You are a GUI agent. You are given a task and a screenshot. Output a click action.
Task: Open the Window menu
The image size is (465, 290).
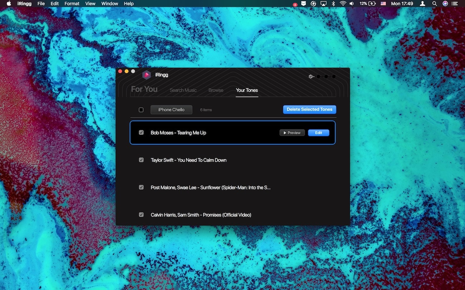(109, 4)
